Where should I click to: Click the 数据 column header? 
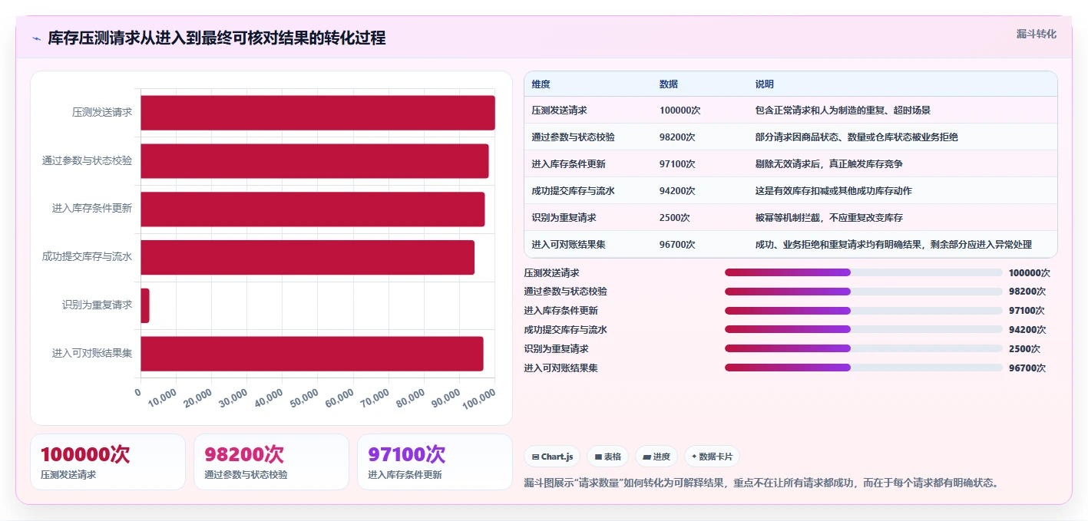click(x=669, y=84)
